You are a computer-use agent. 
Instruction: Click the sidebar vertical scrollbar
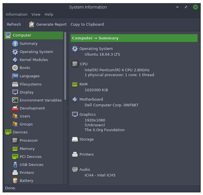65,66
